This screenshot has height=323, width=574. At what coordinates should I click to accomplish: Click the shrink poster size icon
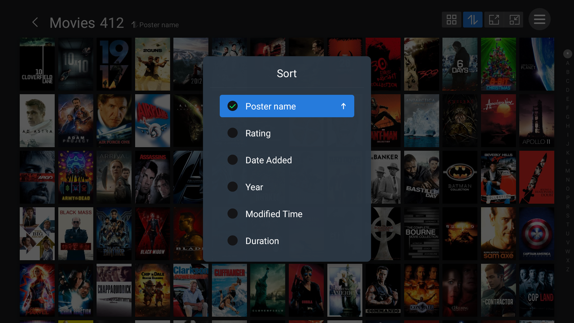click(515, 20)
